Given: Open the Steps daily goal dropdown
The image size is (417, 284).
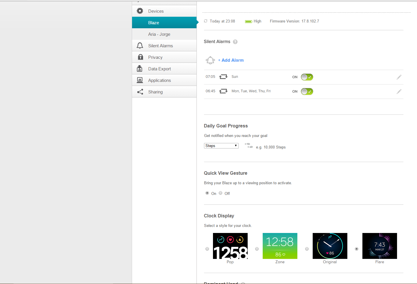Looking at the screenshot, I should (221, 146).
